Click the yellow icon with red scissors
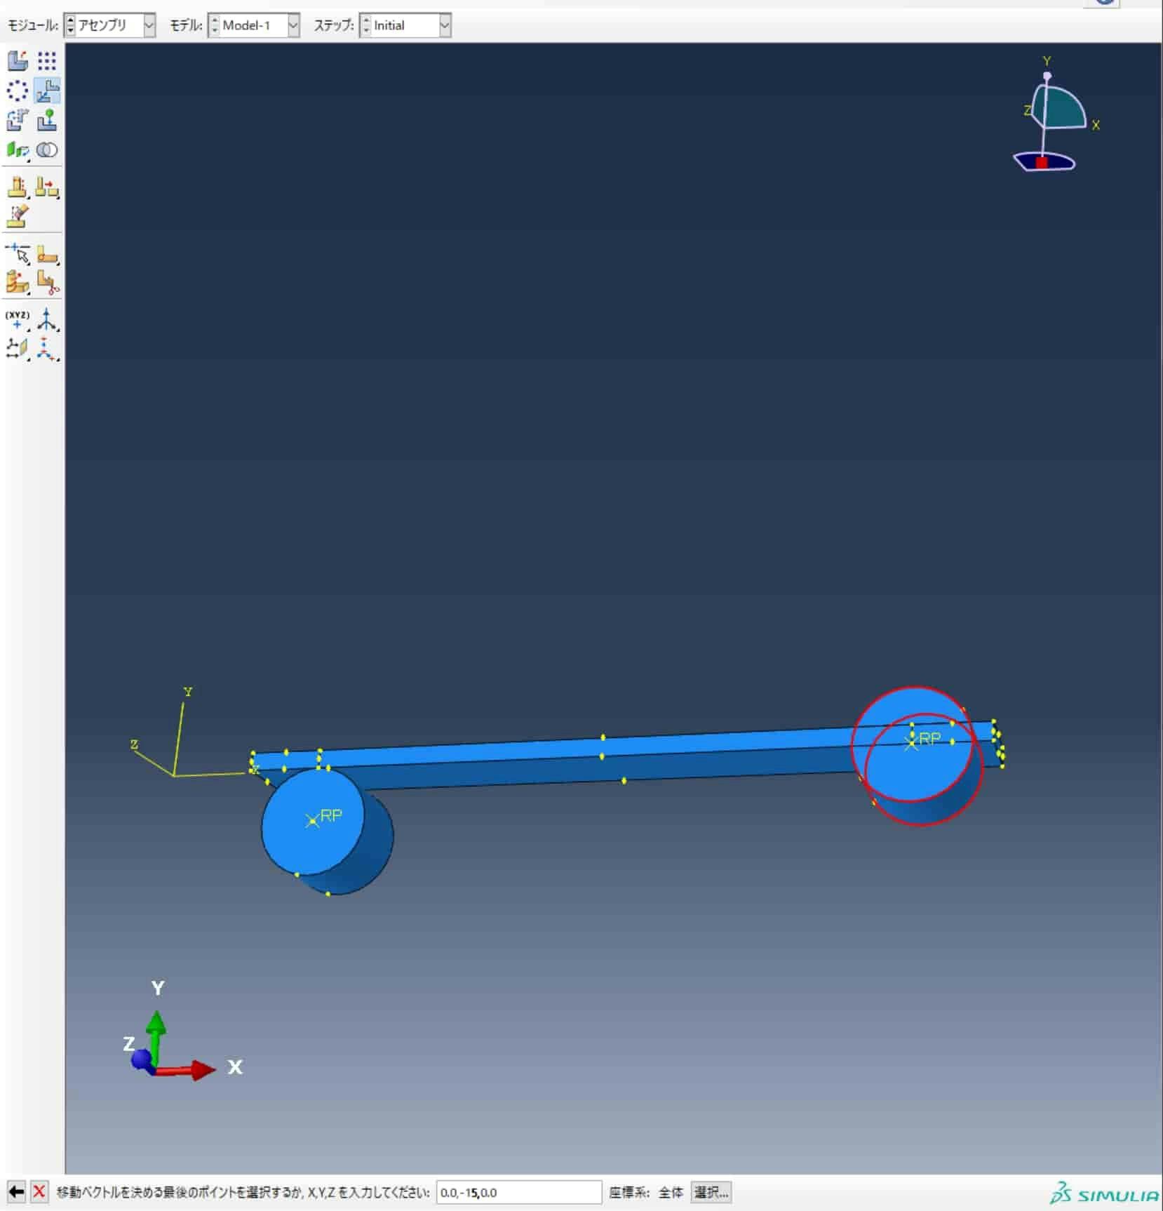This screenshot has width=1163, height=1211. coord(47,283)
